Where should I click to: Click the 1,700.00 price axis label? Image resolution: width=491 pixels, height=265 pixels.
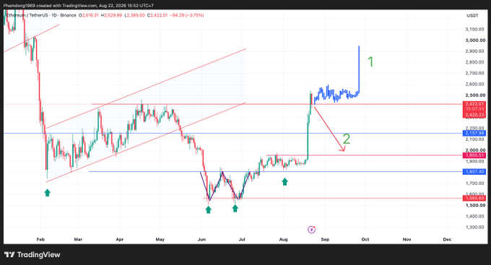tap(474, 183)
